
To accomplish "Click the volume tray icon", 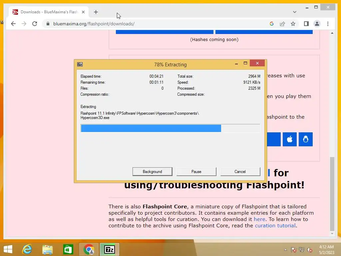I will (310, 250).
